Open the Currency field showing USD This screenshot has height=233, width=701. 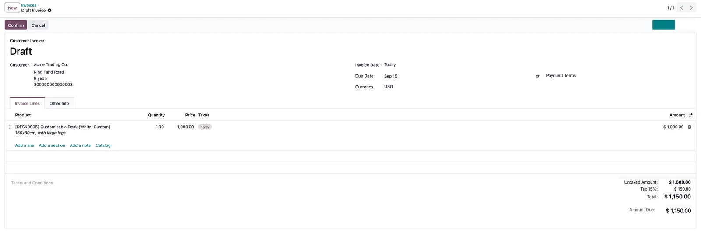[x=389, y=87]
